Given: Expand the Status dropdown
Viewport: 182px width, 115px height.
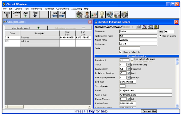Looking at the screenshot, I should (129, 64).
